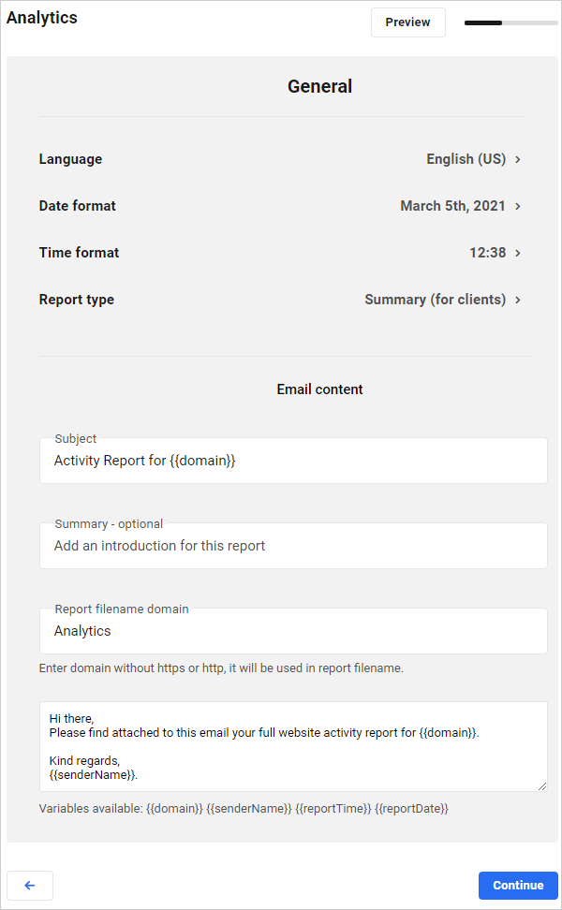Viewport: 562px width, 910px height.
Task: Click the chevron beside the 12:38 time
Action: tap(517, 253)
